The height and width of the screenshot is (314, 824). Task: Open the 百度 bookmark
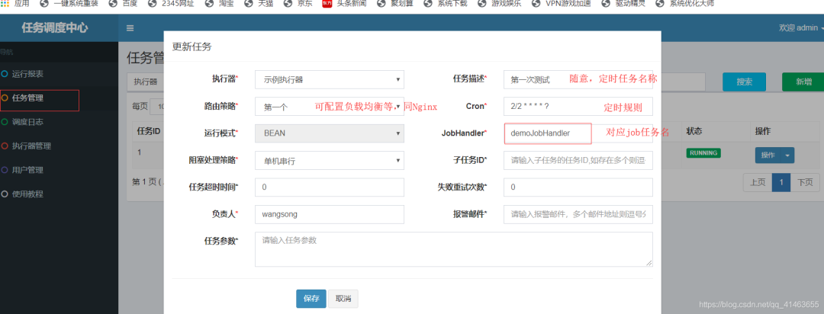[122, 4]
